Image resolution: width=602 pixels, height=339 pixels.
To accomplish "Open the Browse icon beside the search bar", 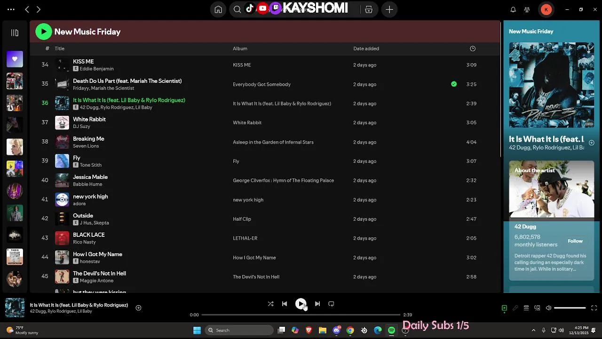I will (x=369, y=9).
